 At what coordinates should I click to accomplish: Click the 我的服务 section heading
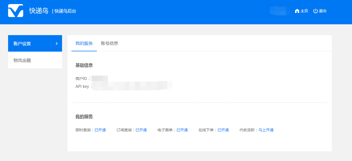(84, 117)
